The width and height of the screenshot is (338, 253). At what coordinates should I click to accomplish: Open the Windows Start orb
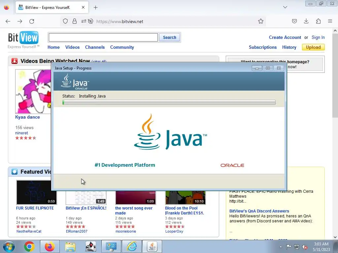click(9, 246)
